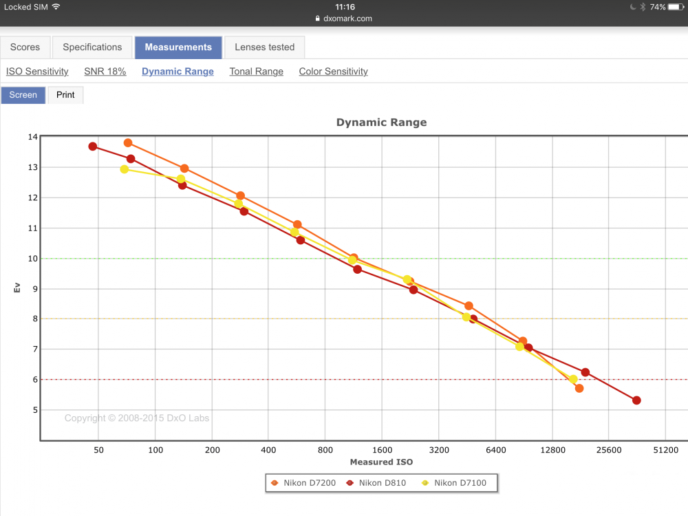Open the ISO Sensitivity measurement link
Image resolution: width=688 pixels, height=516 pixels.
pyautogui.click(x=37, y=71)
